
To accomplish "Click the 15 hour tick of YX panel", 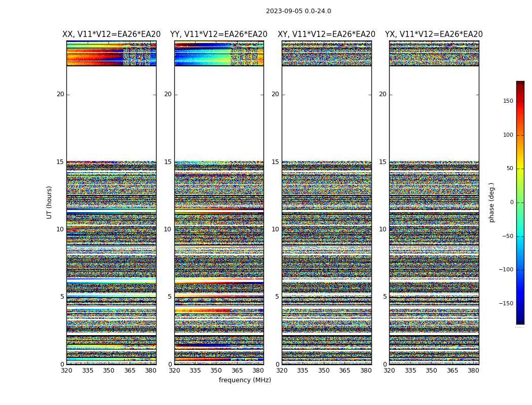I will click(x=383, y=162).
